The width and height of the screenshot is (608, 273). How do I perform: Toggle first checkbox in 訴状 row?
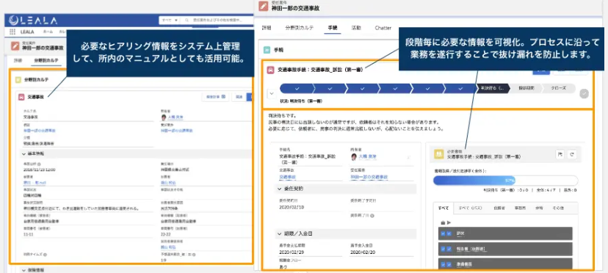coord(443,233)
